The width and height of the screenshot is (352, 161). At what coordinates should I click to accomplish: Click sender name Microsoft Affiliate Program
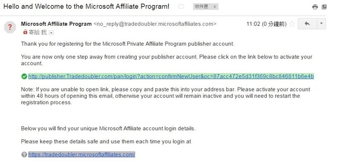pyautogui.click(x=56, y=24)
